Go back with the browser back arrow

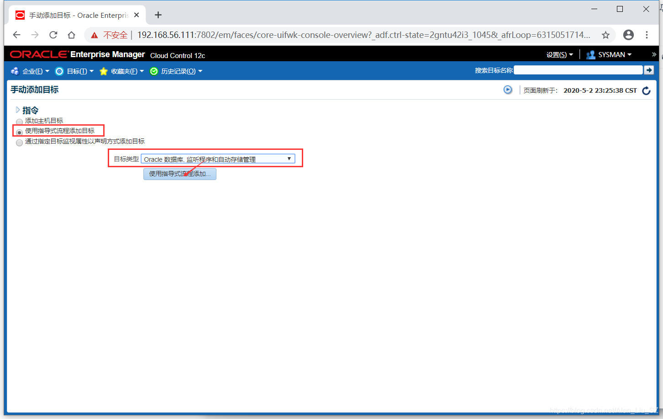pyautogui.click(x=17, y=35)
